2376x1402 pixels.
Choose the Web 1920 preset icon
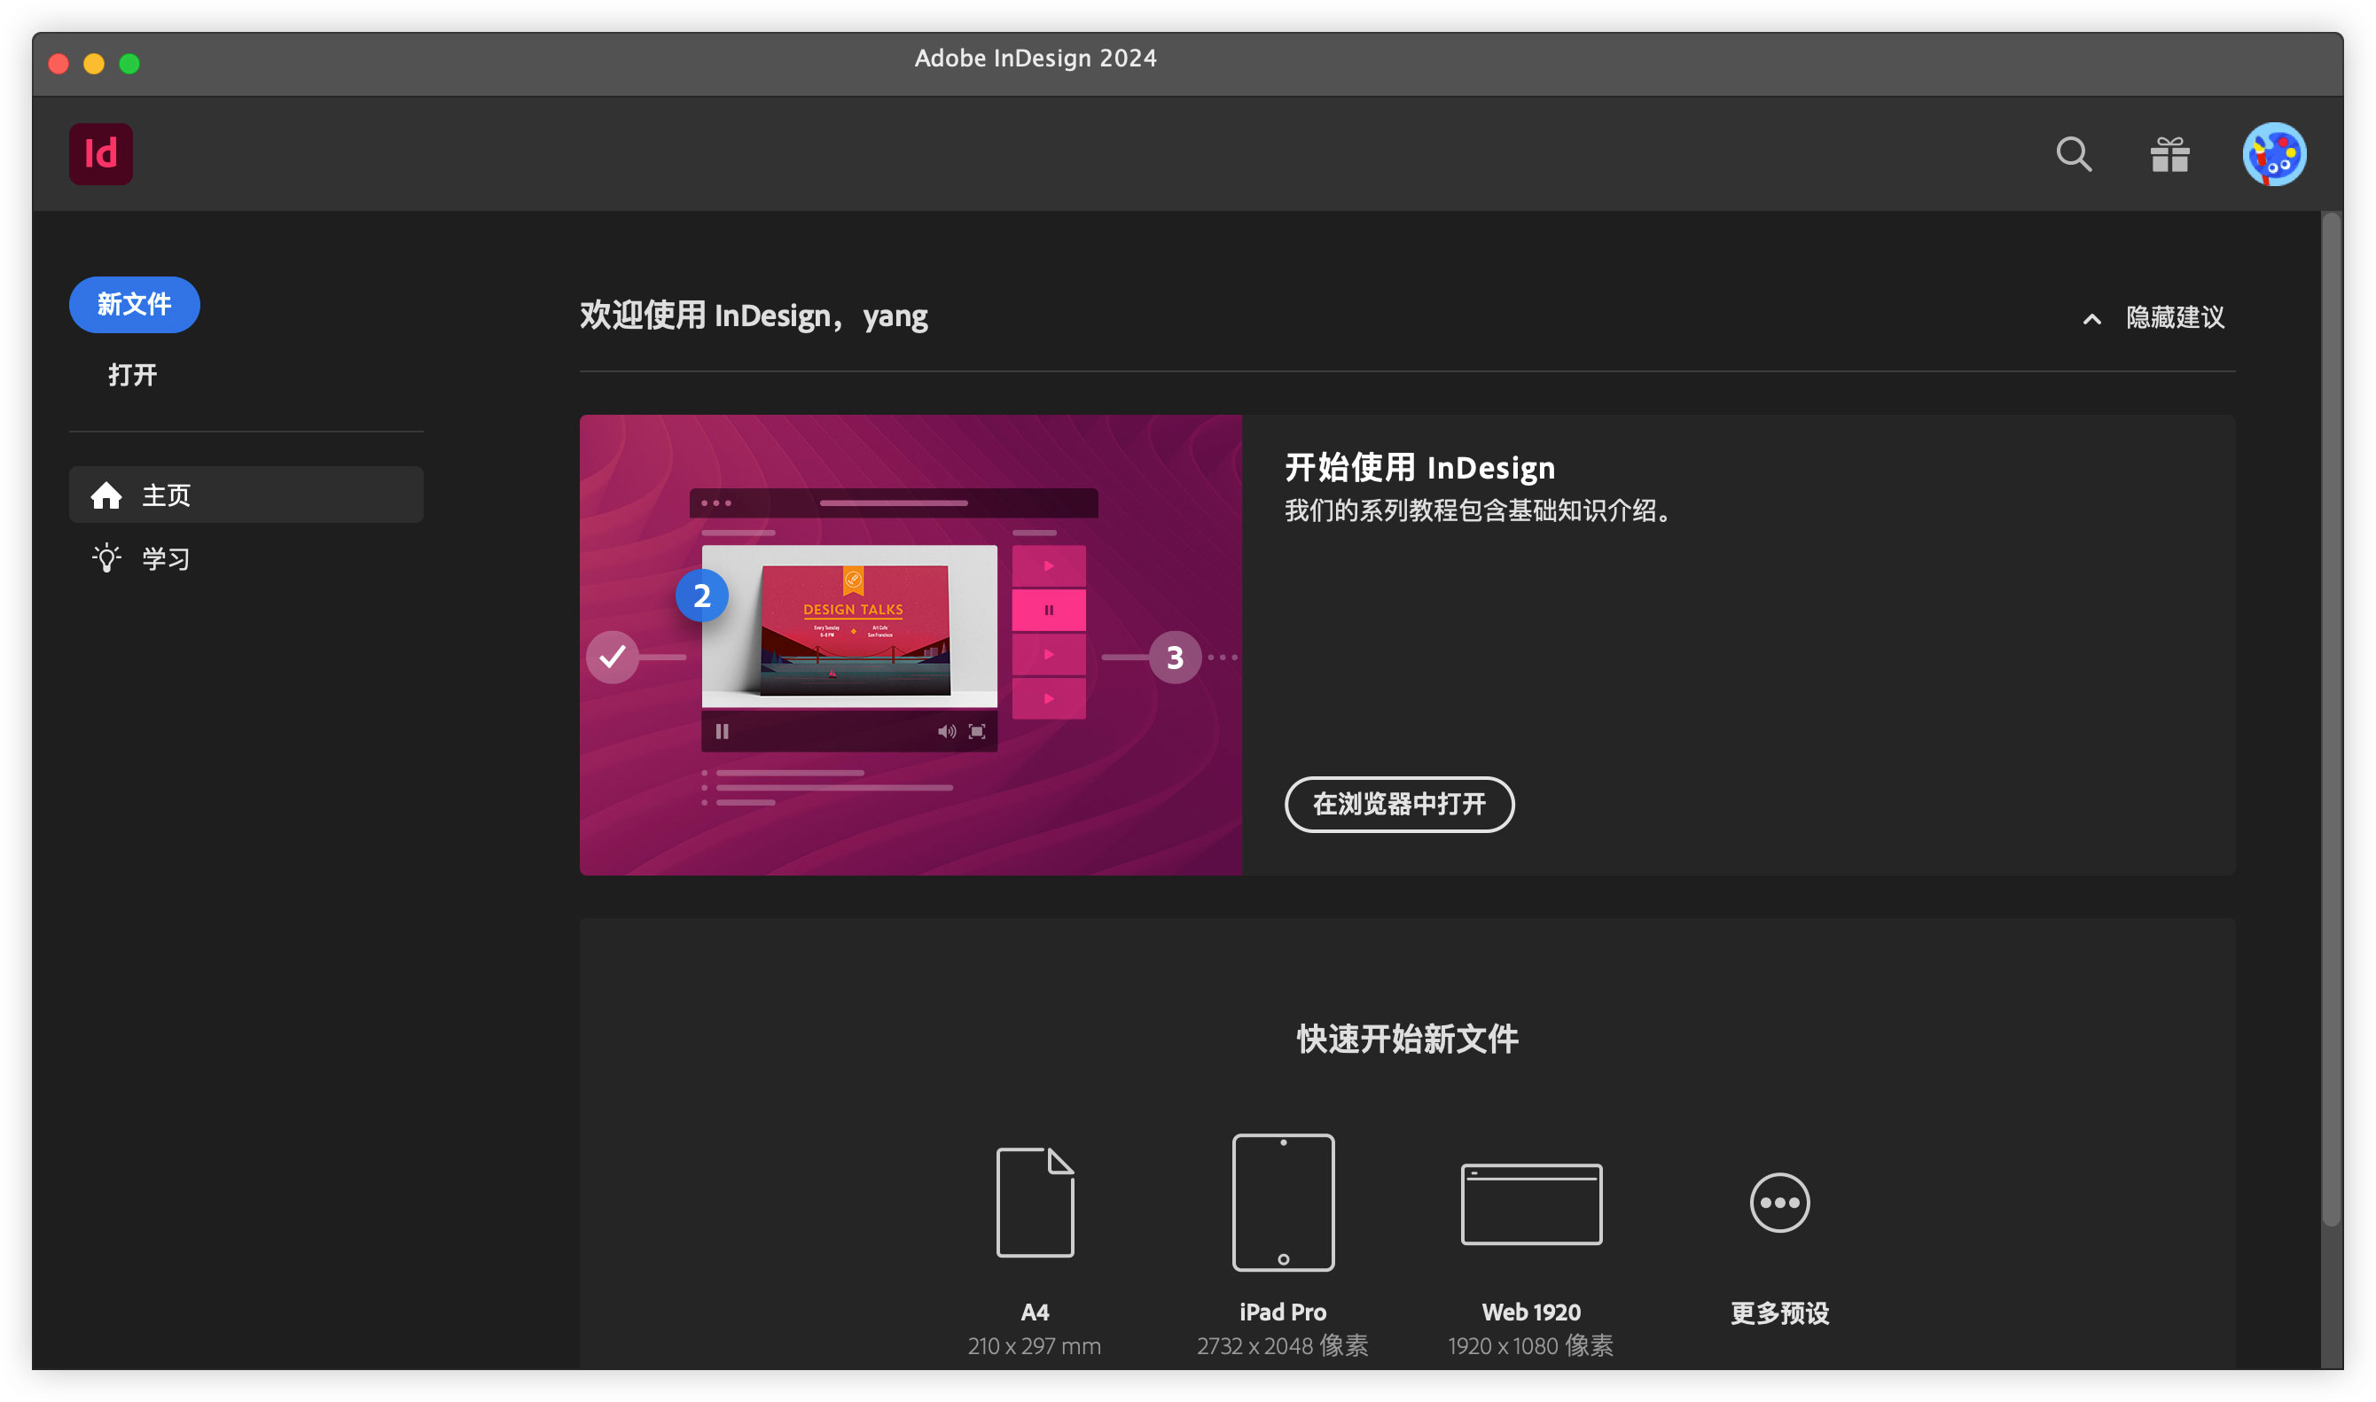(1531, 1203)
